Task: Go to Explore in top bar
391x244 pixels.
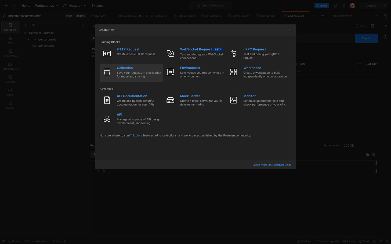Action: (97, 5)
